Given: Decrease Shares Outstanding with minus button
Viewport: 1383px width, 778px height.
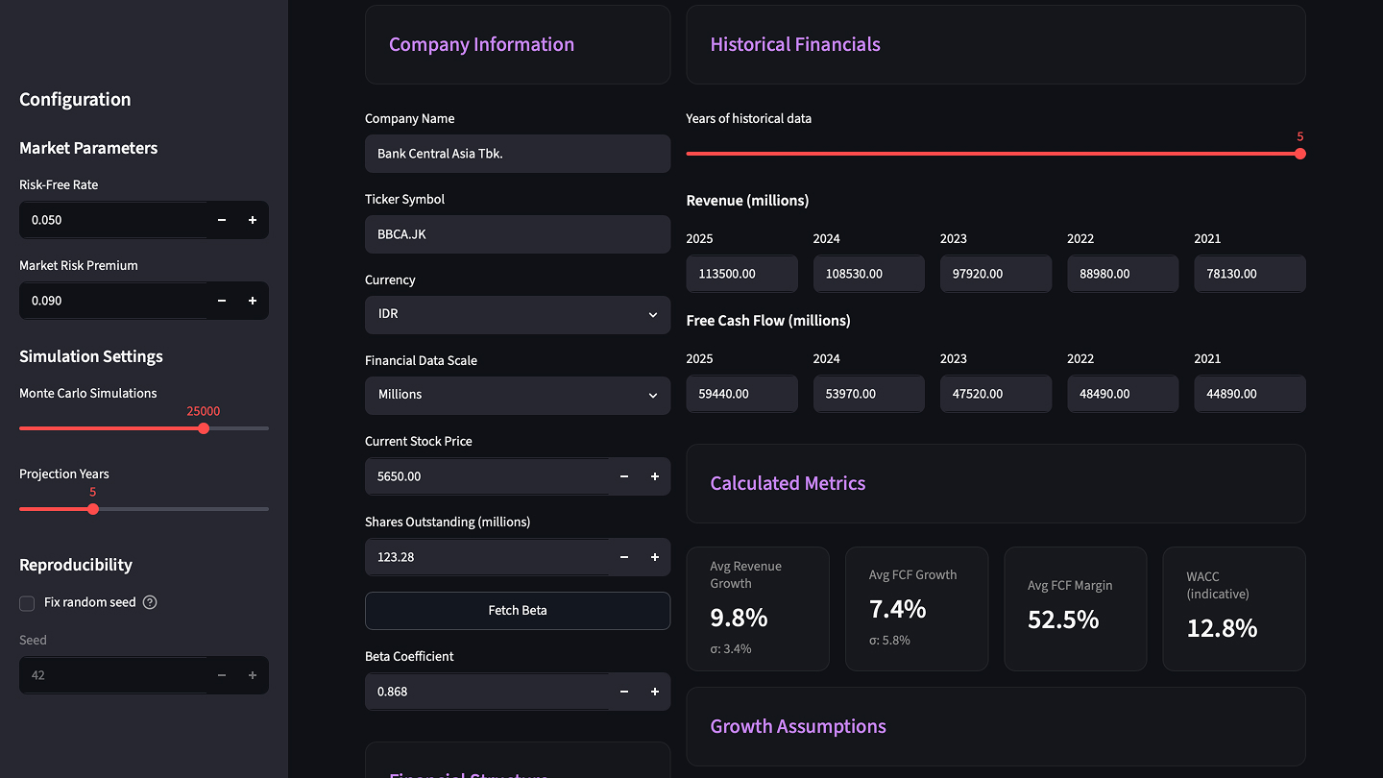Looking at the screenshot, I should pos(624,557).
